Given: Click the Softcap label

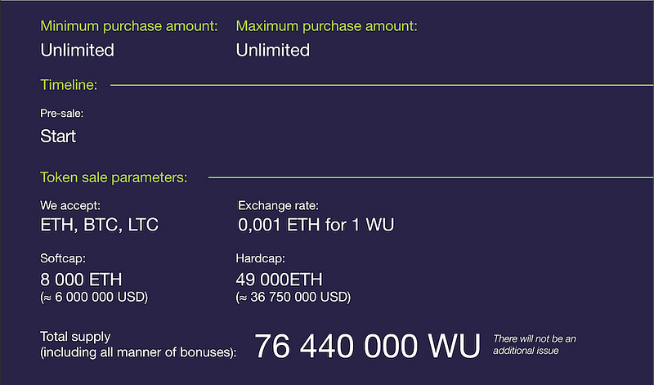Looking at the screenshot, I should 63,258.
